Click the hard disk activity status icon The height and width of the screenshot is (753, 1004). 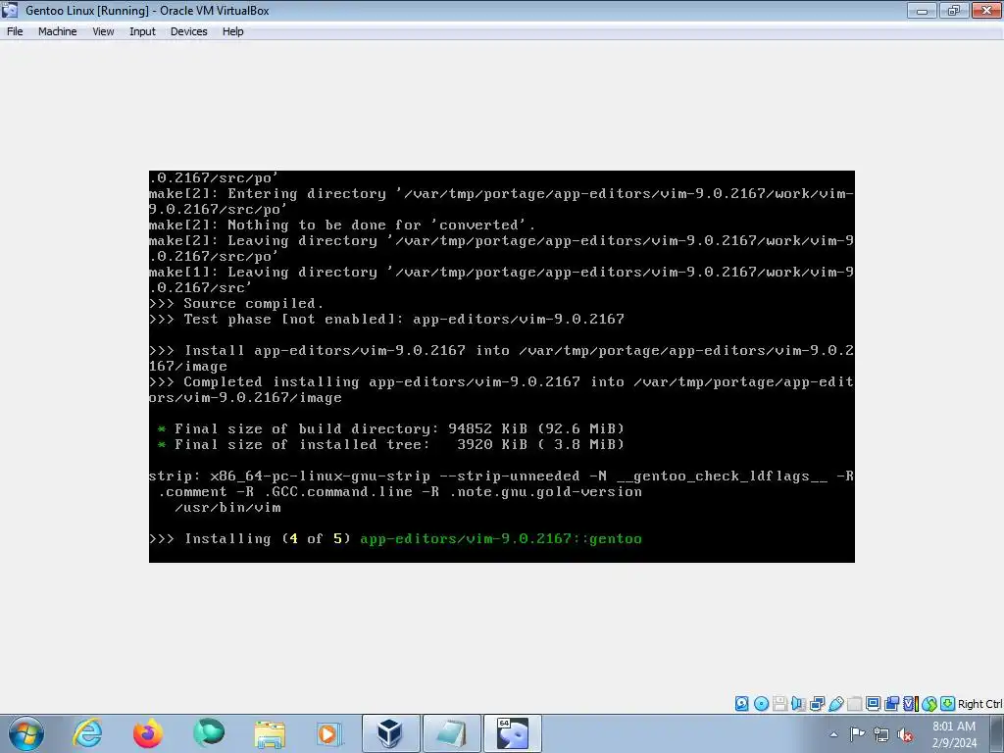pyautogui.click(x=741, y=704)
